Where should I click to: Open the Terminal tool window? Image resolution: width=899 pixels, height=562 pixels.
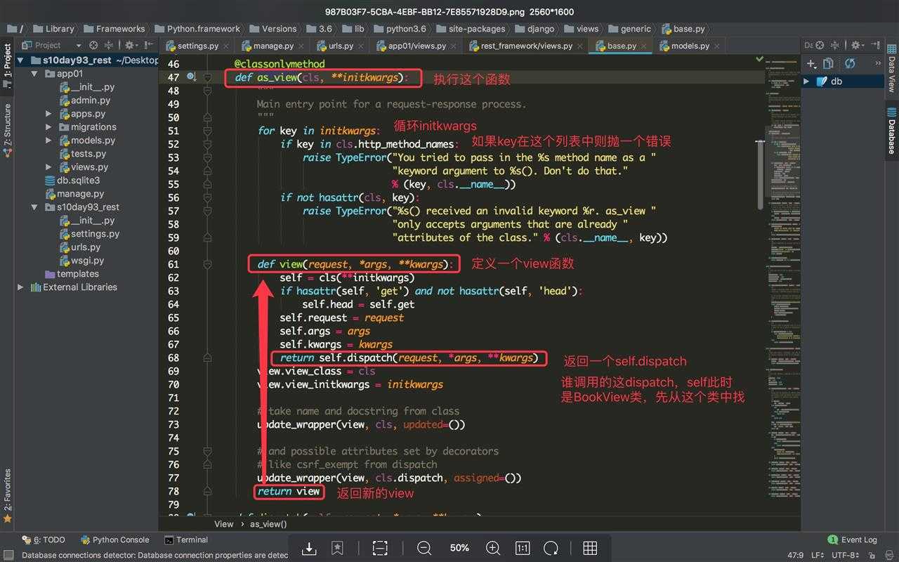click(x=186, y=540)
